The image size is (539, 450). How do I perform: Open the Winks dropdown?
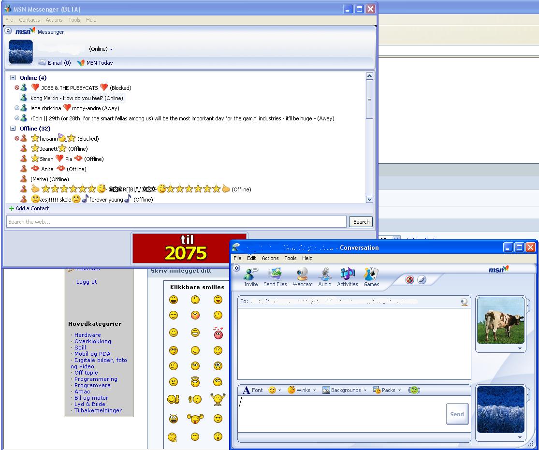tap(314, 391)
